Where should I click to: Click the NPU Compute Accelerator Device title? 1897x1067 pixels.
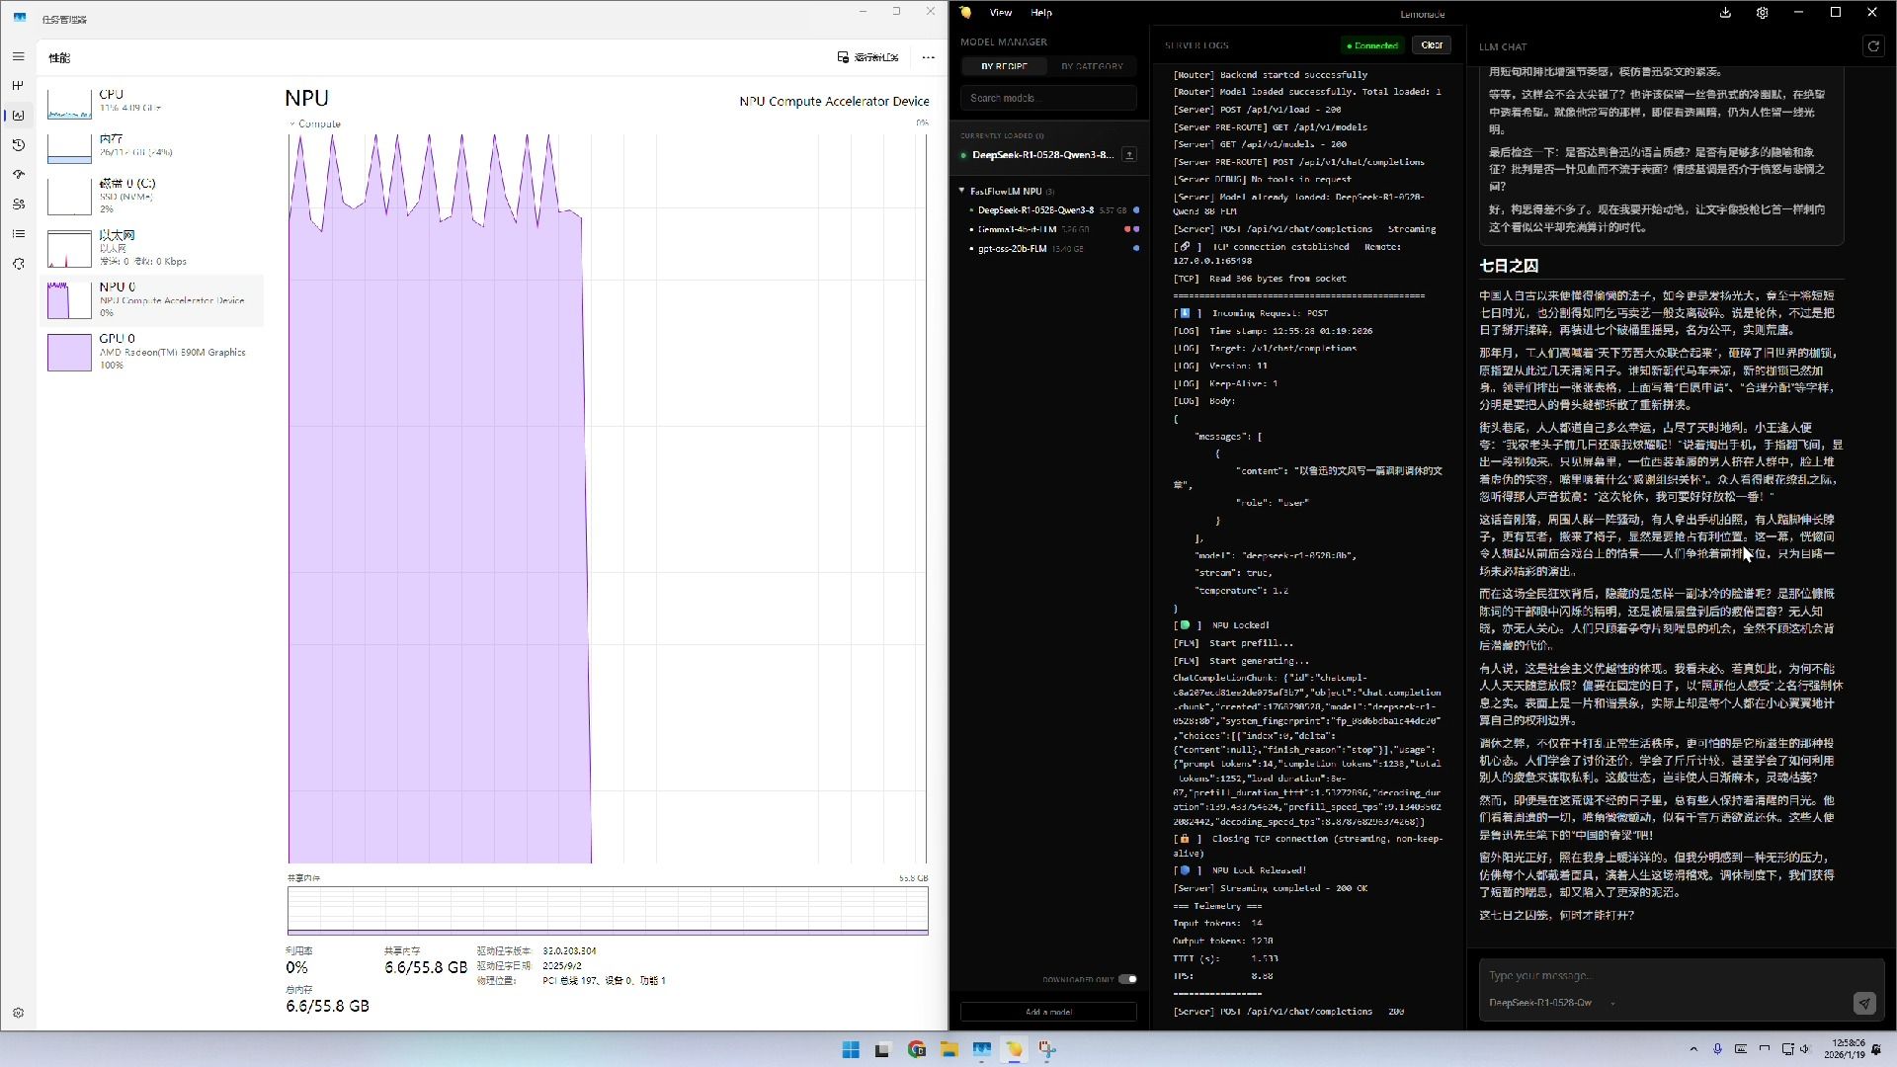pos(834,101)
